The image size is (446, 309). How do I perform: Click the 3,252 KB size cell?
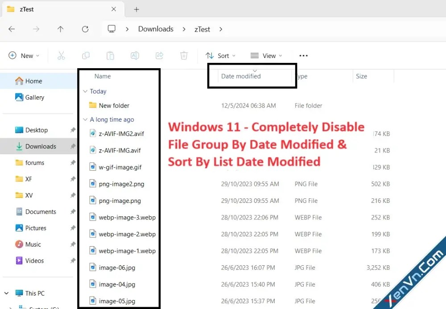point(378,268)
